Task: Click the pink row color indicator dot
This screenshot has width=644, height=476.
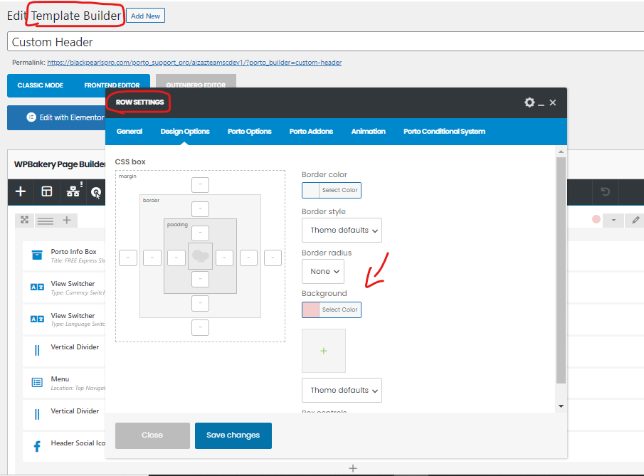Action: (x=596, y=219)
